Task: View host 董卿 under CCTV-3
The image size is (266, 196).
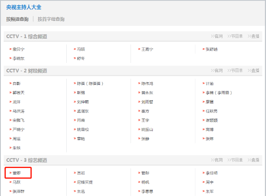Action: click(x=16, y=173)
